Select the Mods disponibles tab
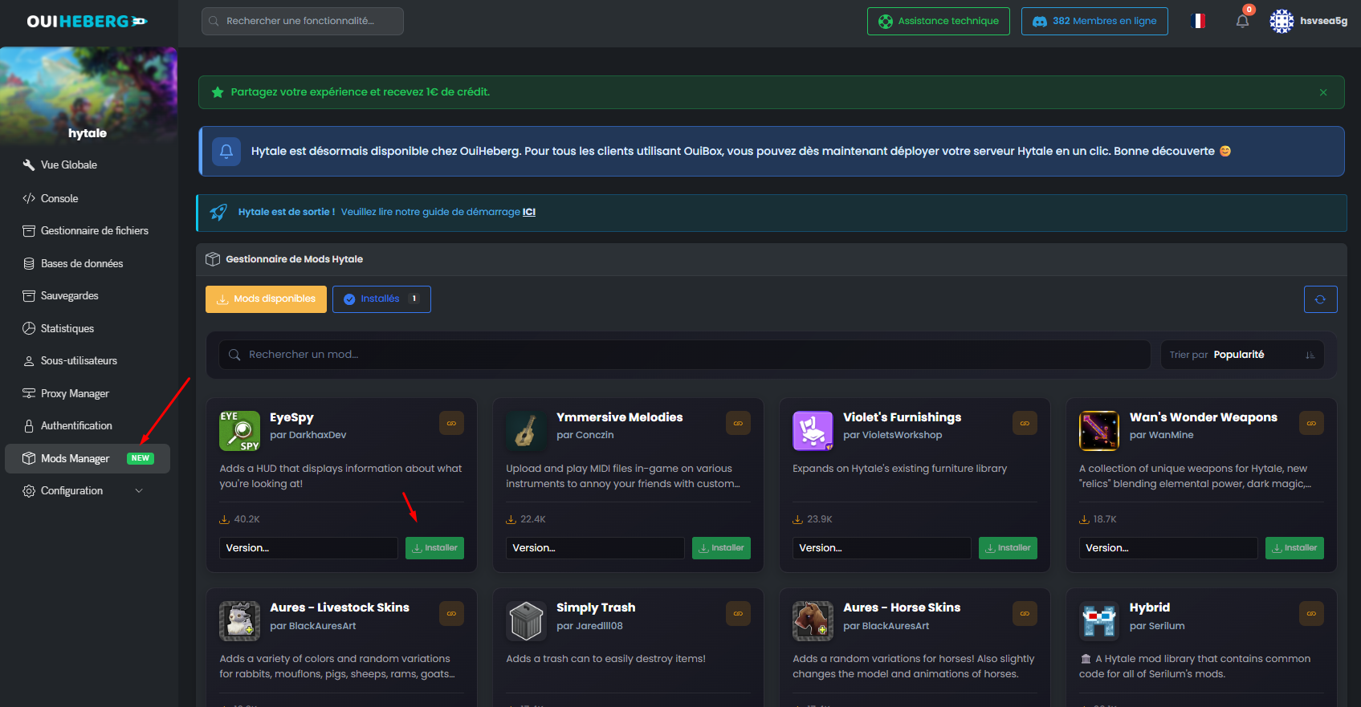Screen dimensions: 1361x707 pos(266,299)
